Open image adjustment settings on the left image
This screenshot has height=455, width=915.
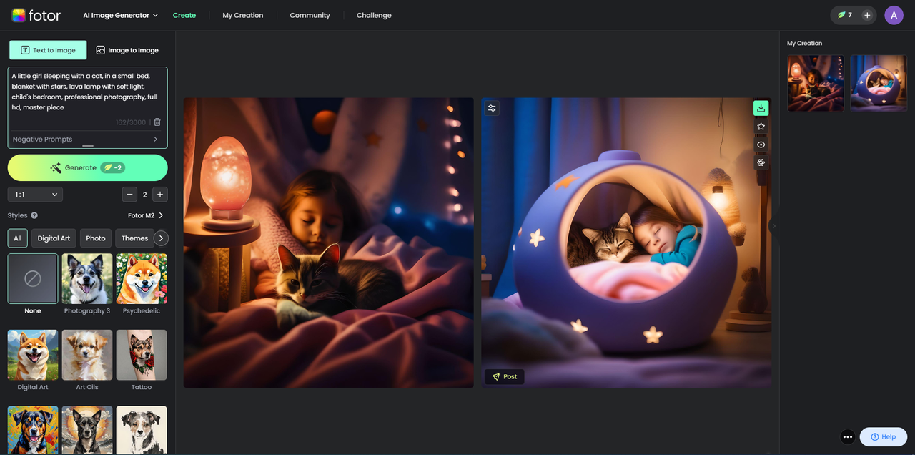491,108
